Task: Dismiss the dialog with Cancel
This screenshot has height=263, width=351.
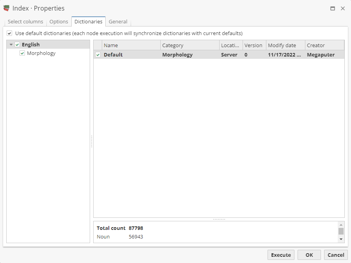Action: pyautogui.click(x=336, y=255)
